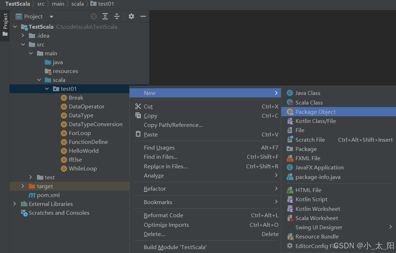Collapse the TestScala root node

(x=15, y=27)
